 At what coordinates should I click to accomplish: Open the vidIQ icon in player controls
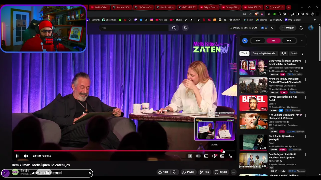pos(190,156)
